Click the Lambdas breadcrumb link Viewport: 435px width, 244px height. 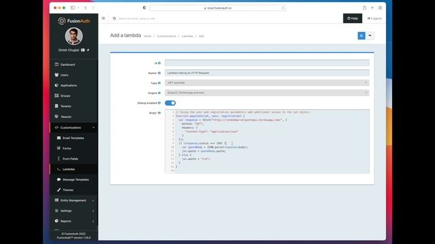(x=188, y=36)
